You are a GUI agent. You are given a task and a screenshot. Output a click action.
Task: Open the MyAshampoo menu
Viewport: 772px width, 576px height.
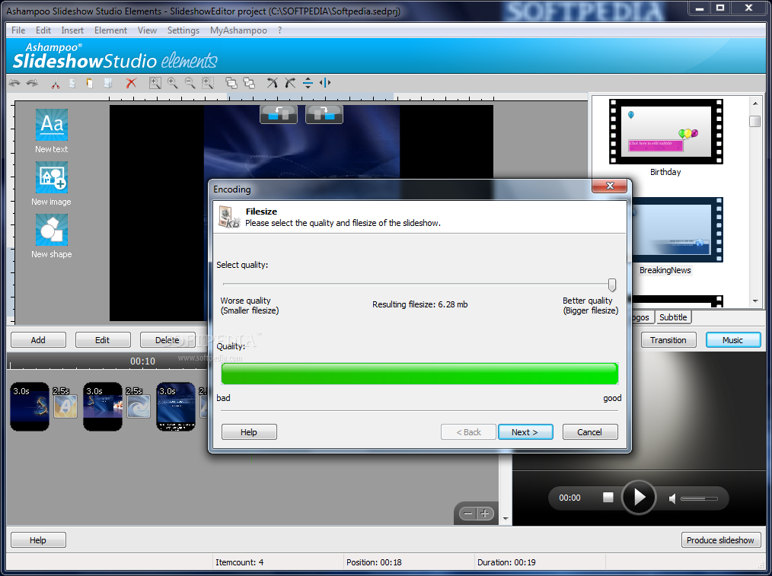(x=238, y=30)
